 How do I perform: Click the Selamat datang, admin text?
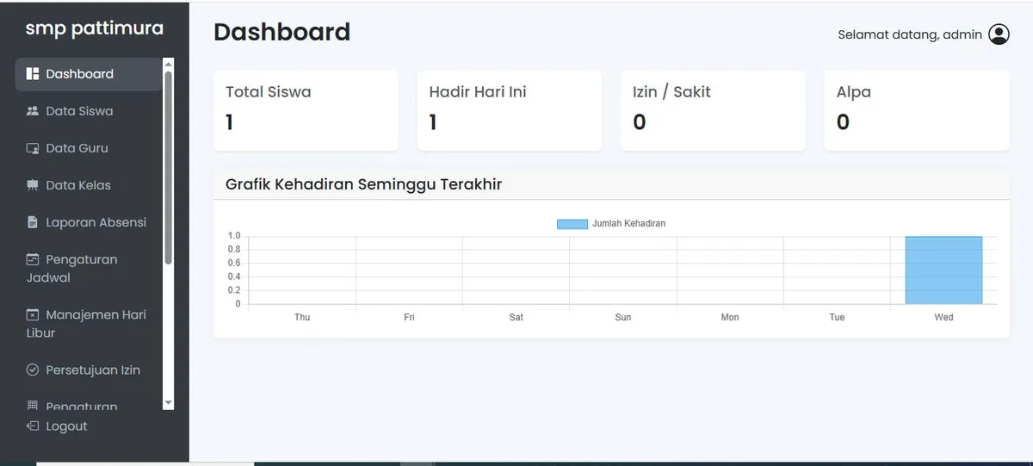click(910, 34)
